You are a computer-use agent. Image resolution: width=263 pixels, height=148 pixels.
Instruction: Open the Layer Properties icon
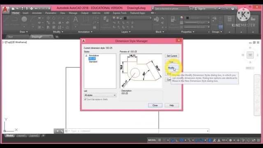(106, 21)
